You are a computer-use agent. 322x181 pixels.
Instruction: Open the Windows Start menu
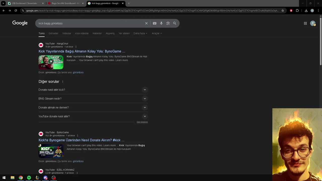coord(4,178)
